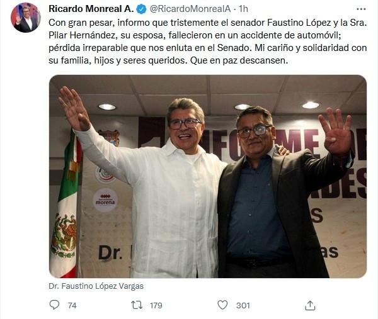Click the Morena logo in the photo
Image resolution: width=378 pixels, height=319 pixels.
(x=105, y=199)
